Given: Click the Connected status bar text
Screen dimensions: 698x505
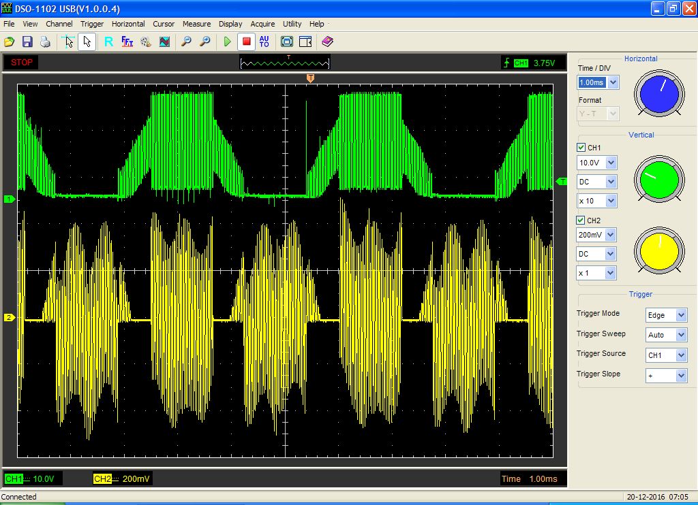Looking at the screenshot, I should (x=18, y=497).
